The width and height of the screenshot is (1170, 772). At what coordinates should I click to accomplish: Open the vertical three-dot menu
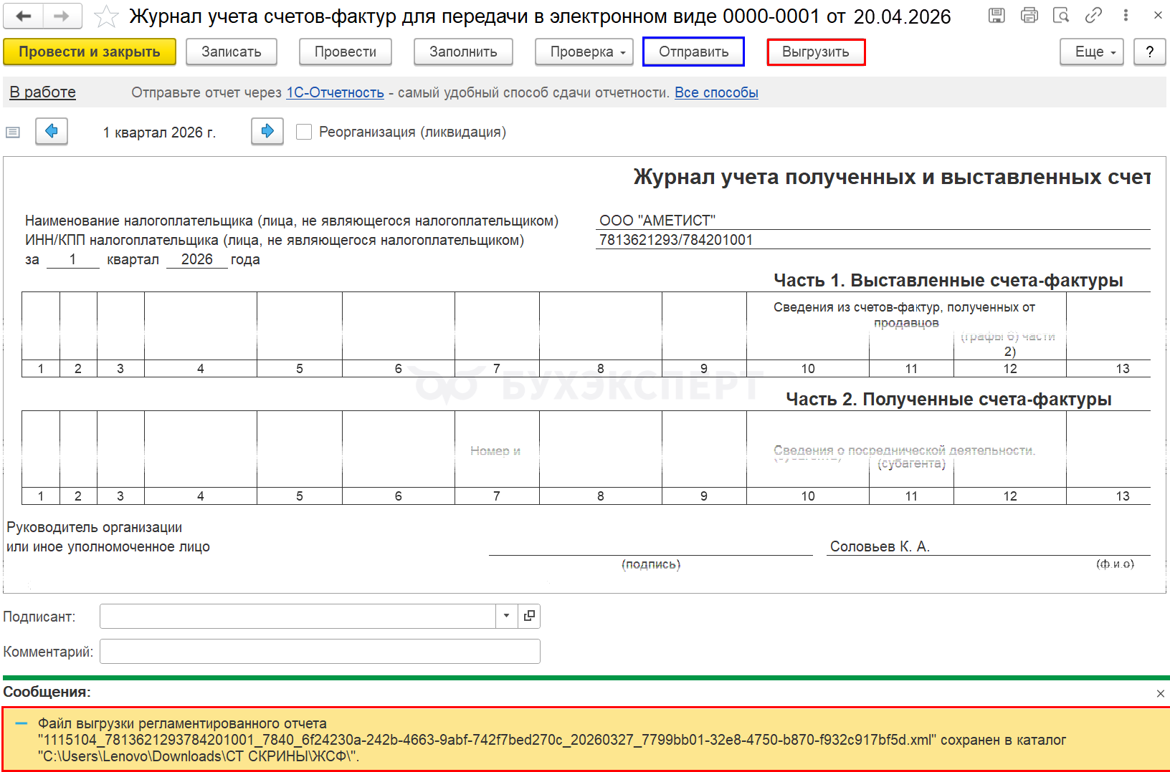pos(1126,15)
